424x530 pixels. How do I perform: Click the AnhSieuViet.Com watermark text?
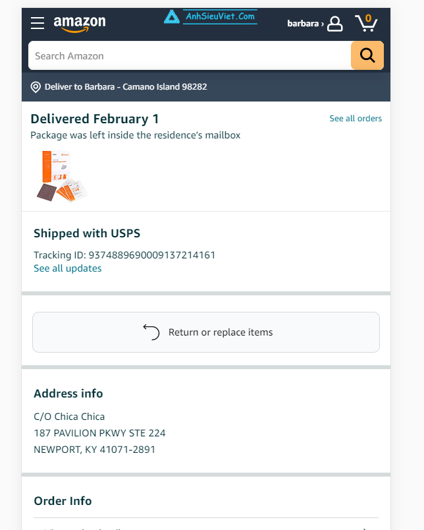click(220, 16)
